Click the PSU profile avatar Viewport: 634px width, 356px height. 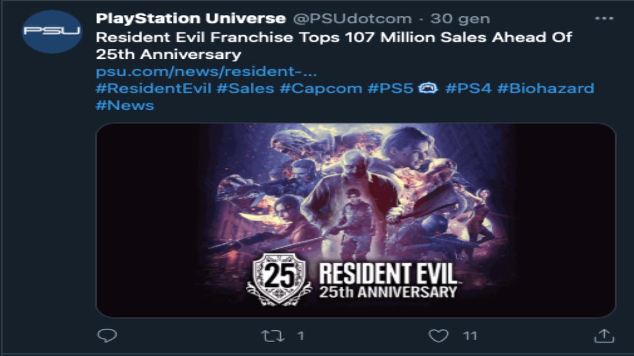(x=52, y=31)
